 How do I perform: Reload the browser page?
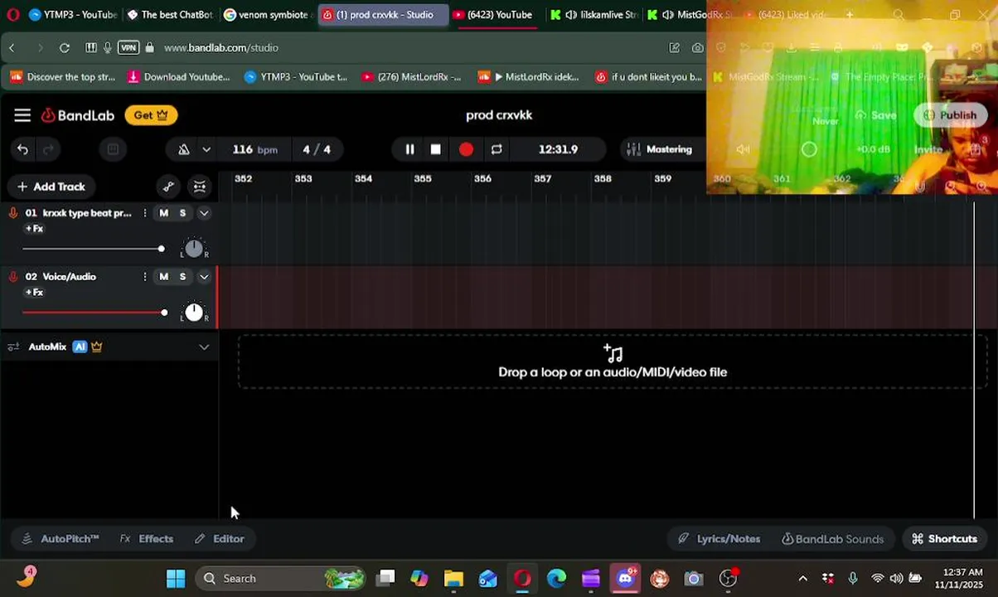(65, 47)
